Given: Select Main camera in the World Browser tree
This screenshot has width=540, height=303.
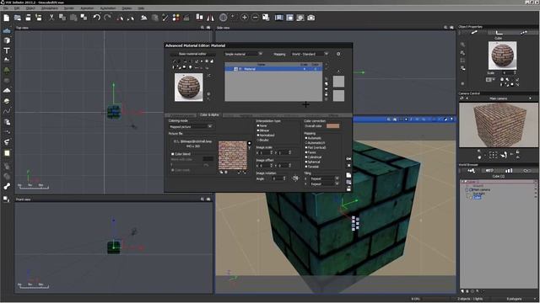Looking at the screenshot, I should (x=481, y=189).
